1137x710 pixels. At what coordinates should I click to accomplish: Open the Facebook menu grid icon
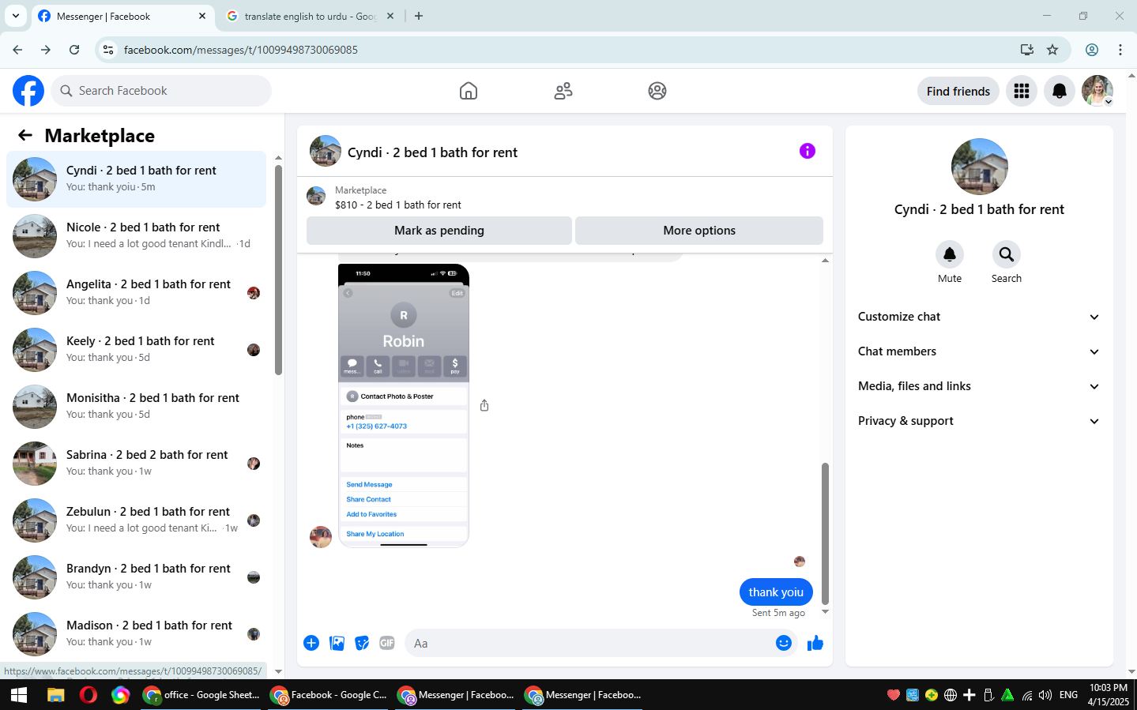(x=1022, y=91)
